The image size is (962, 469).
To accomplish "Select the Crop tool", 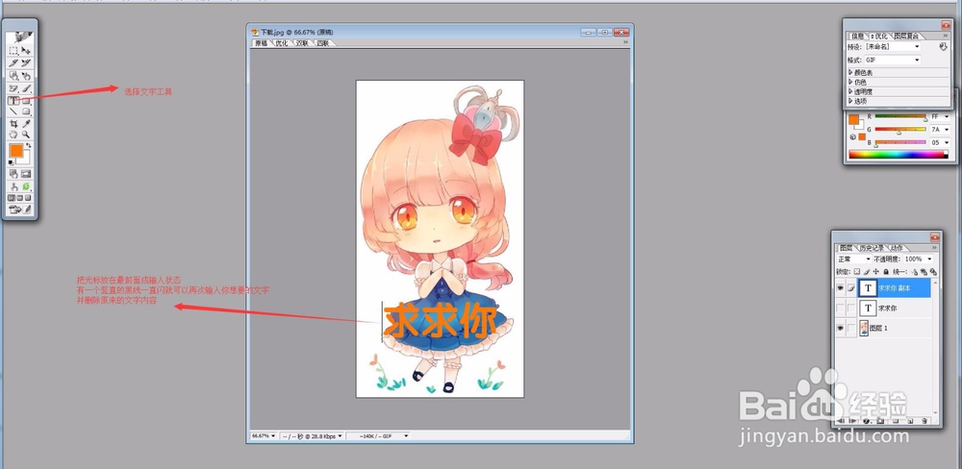I will (x=13, y=124).
